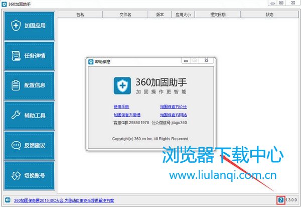Click the 帮助信息 dialog title icon
301x207 pixels.
(91, 62)
